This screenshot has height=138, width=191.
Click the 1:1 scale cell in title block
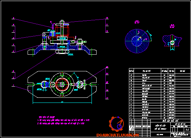(x=187, y=130)
